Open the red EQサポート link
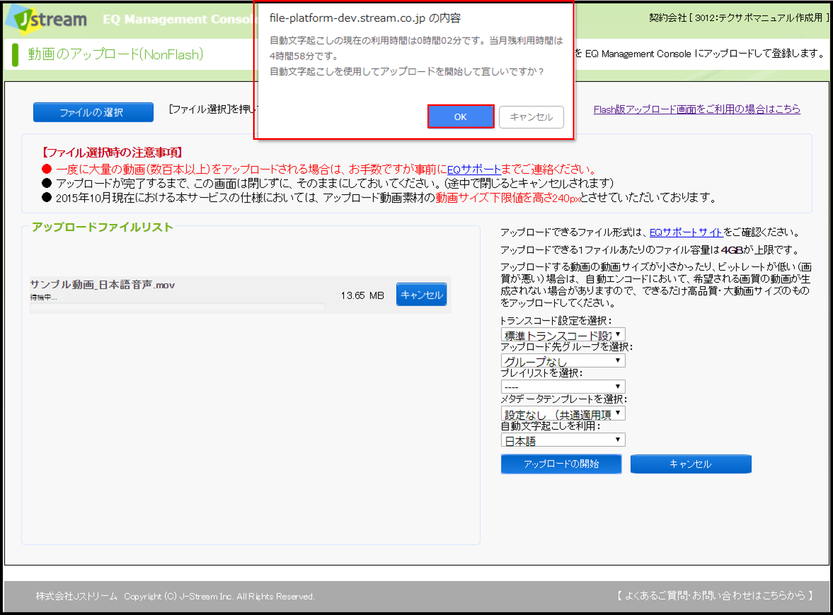Viewport: 833px width, 615px height. click(474, 169)
